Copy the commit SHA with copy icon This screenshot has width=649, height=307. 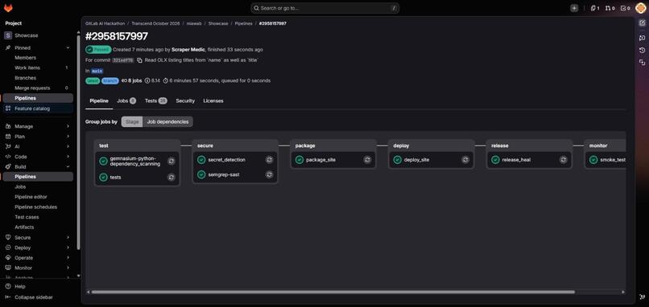point(139,60)
